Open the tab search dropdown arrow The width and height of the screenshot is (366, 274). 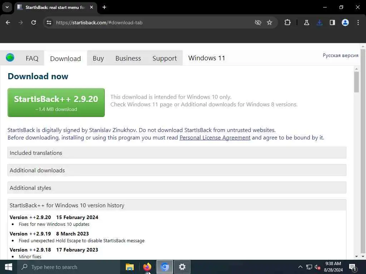click(7, 7)
